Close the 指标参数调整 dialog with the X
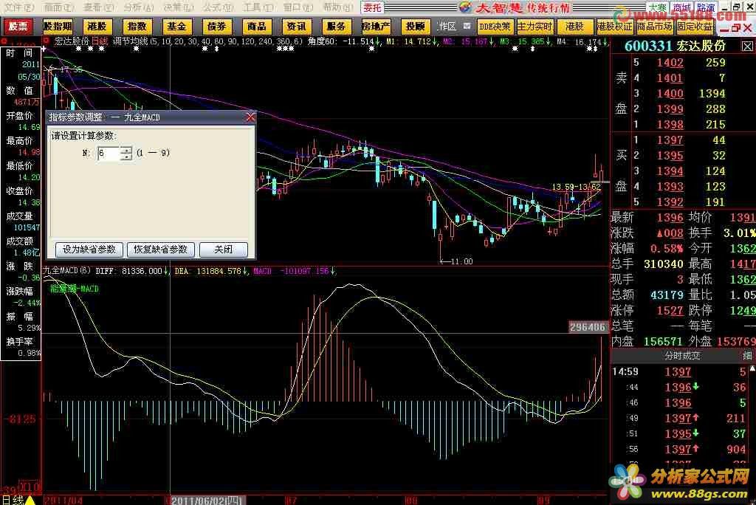 coord(250,117)
